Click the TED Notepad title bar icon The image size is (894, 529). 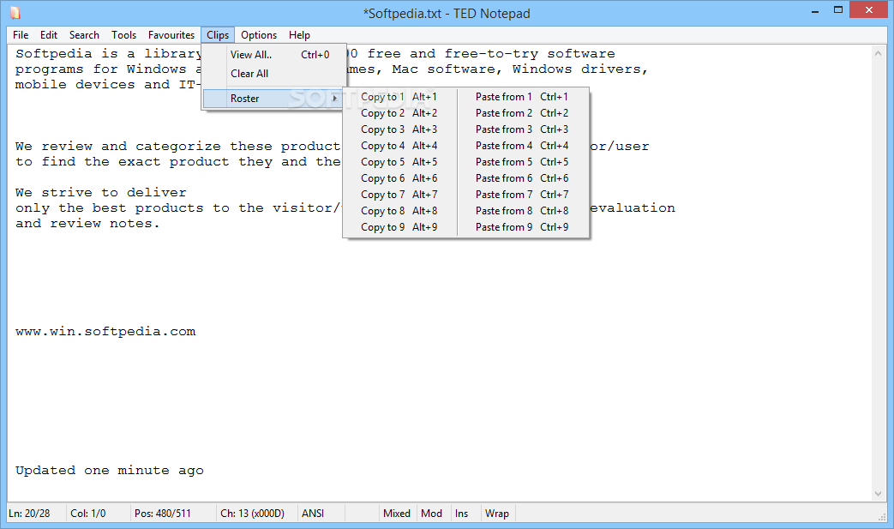(x=15, y=13)
